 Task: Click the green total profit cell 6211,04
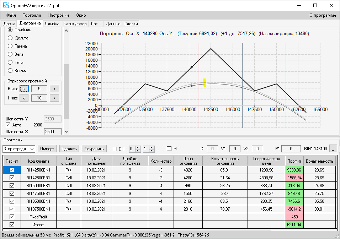click(294, 224)
